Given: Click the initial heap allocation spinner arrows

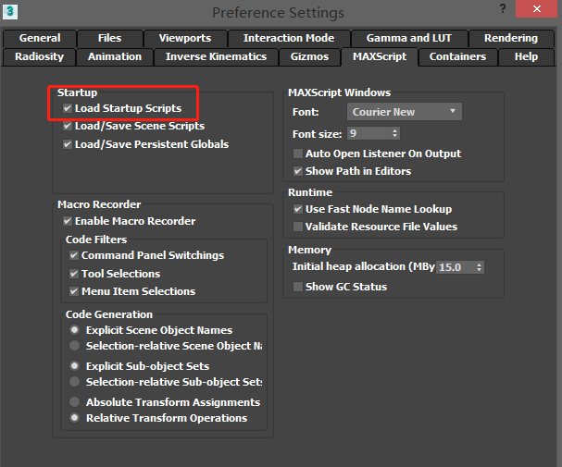Looking at the screenshot, I should tap(479, 267).
